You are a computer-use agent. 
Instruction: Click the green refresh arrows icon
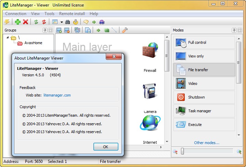point(36,22)
